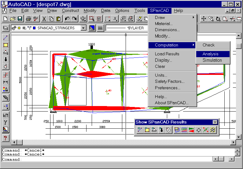Toggle support visibility in Show SPanCAD Results
This screenshot has height=169, width=243.
click(154, 130)
